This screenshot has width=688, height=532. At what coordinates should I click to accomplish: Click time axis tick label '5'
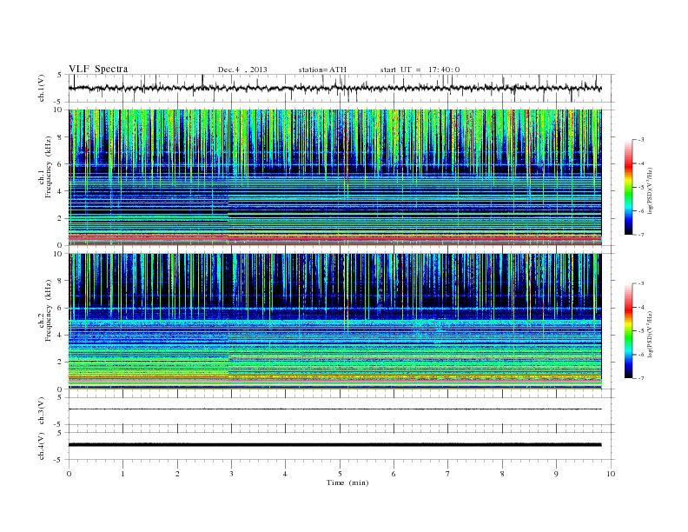click(x=340, y=474)
